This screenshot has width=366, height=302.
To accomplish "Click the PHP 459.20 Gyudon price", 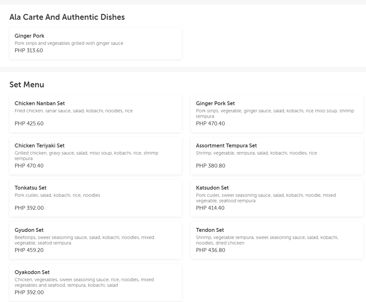I will (29, 250).
